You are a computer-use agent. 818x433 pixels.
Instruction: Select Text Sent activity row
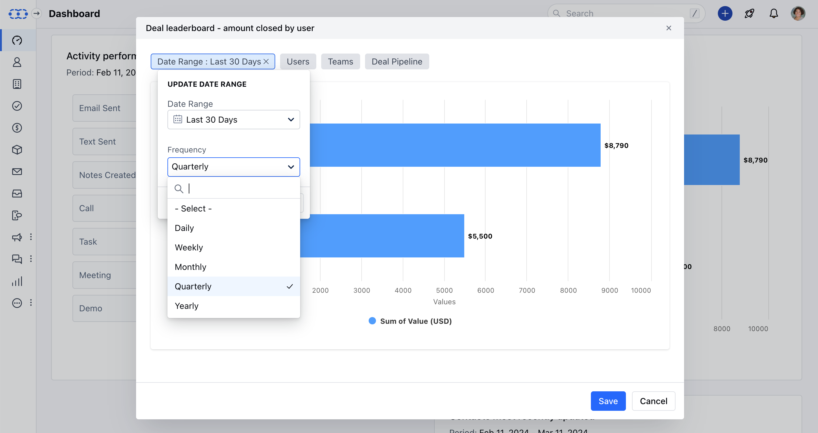click(x=105, y=141)
